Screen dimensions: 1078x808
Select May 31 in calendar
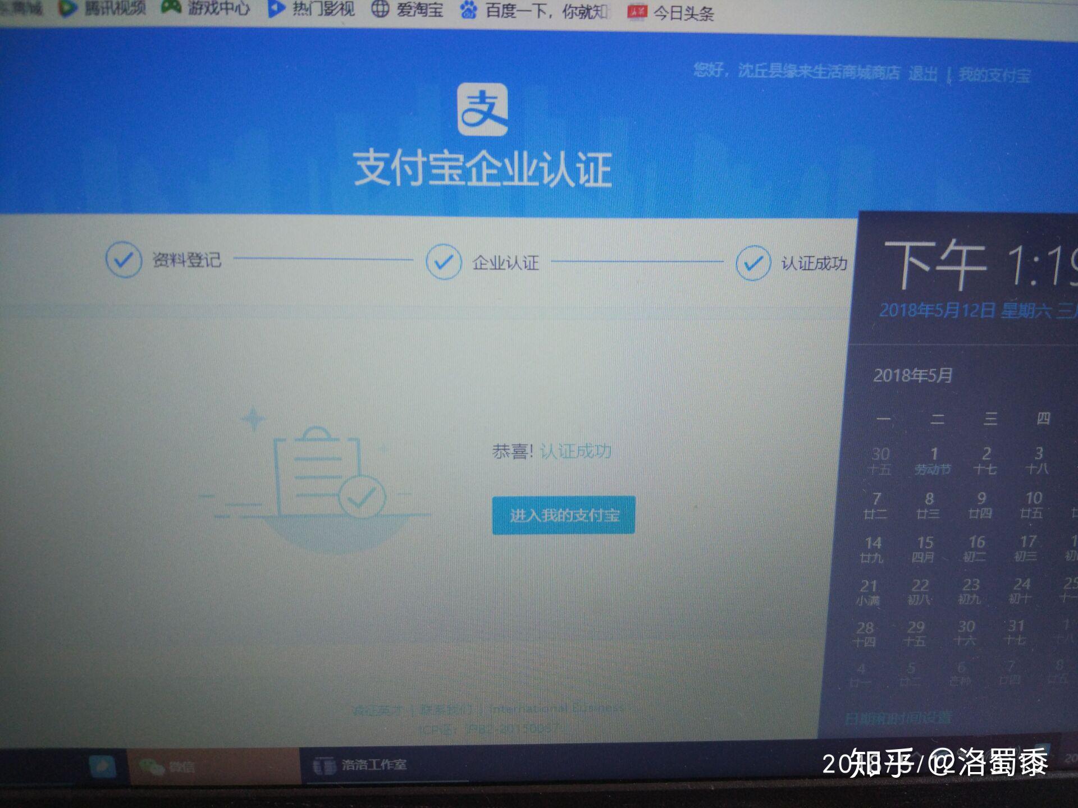(1016, 632)
